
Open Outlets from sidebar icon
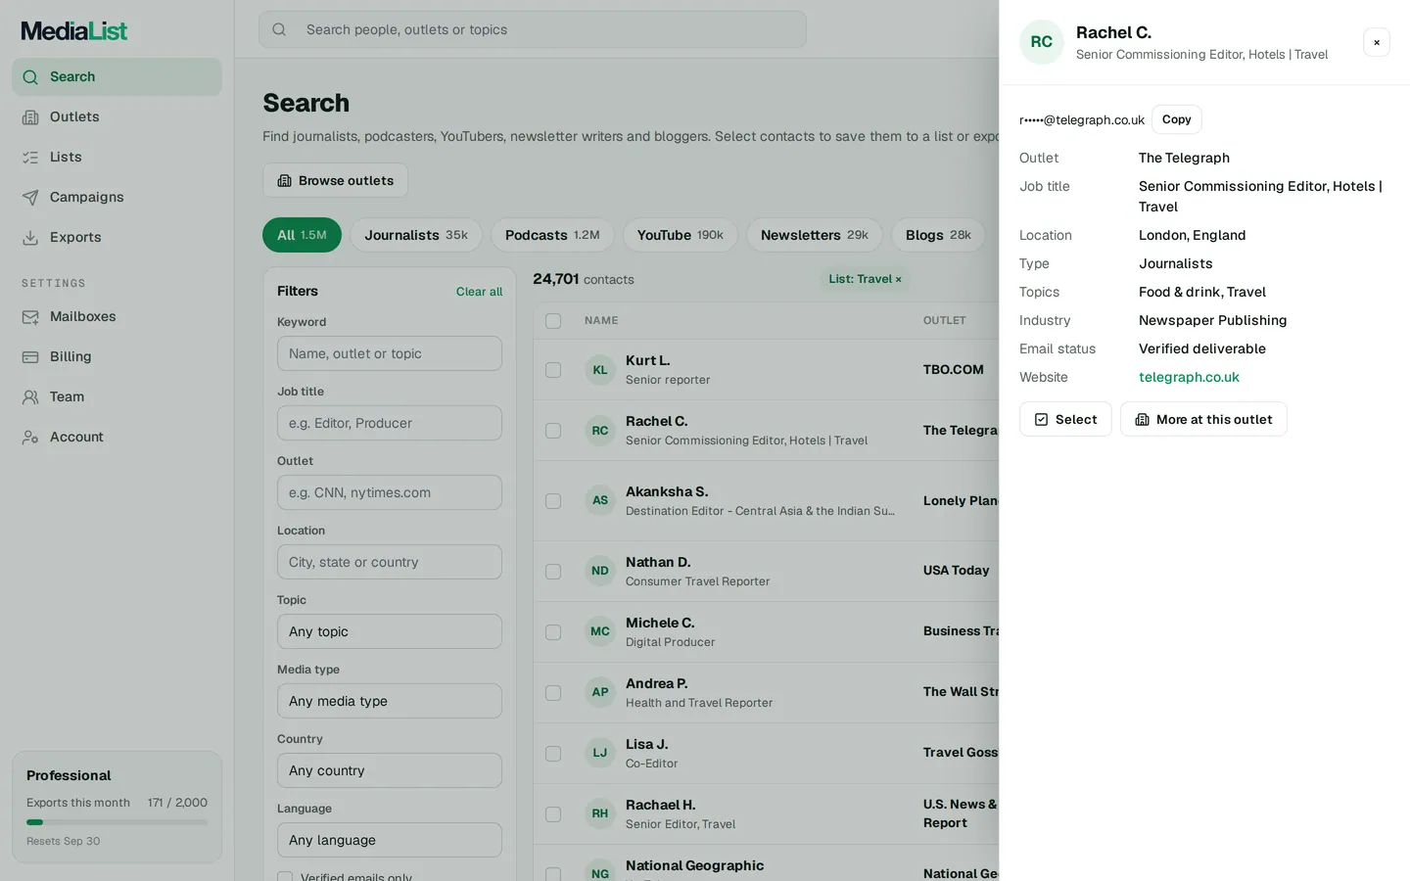pos(30,116)
